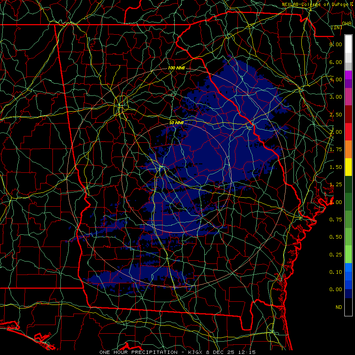Pick the yellow legend swatch

pyautogui.click(x=348, y=167)
